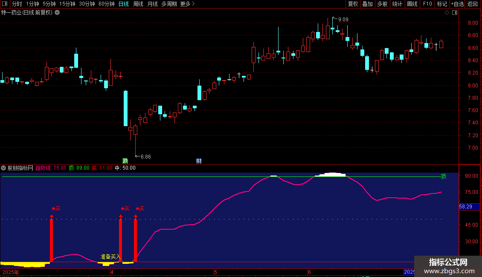The height and width of the screenshot is (277, 482).
Task: Switch to 5分钟 period
Action: point(49,4)
